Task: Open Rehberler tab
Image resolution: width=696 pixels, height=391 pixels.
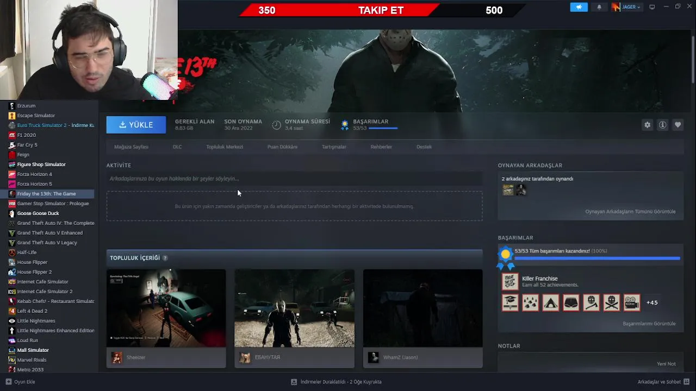Action: pos(381,147)
